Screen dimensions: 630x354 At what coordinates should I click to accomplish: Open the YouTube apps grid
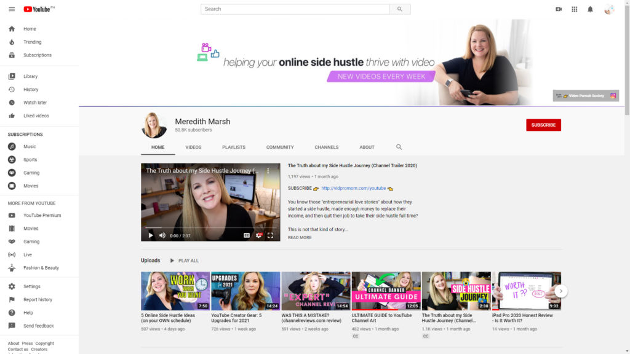coord(575,9)
